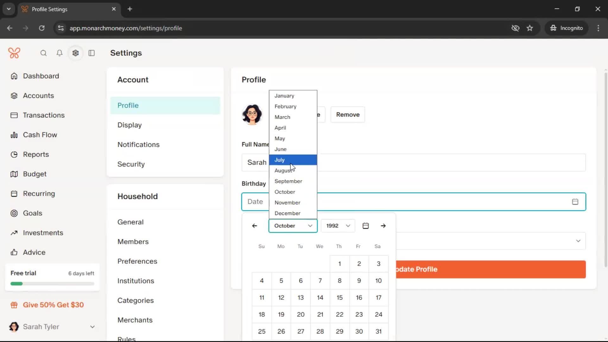Screen dimensions: 608x342
Task: Open the Display settings tab
Action: (130, 125)
